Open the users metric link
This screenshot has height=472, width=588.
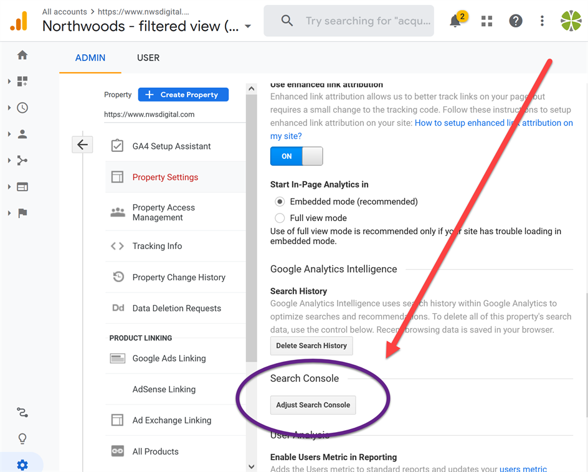pos(523,468)
